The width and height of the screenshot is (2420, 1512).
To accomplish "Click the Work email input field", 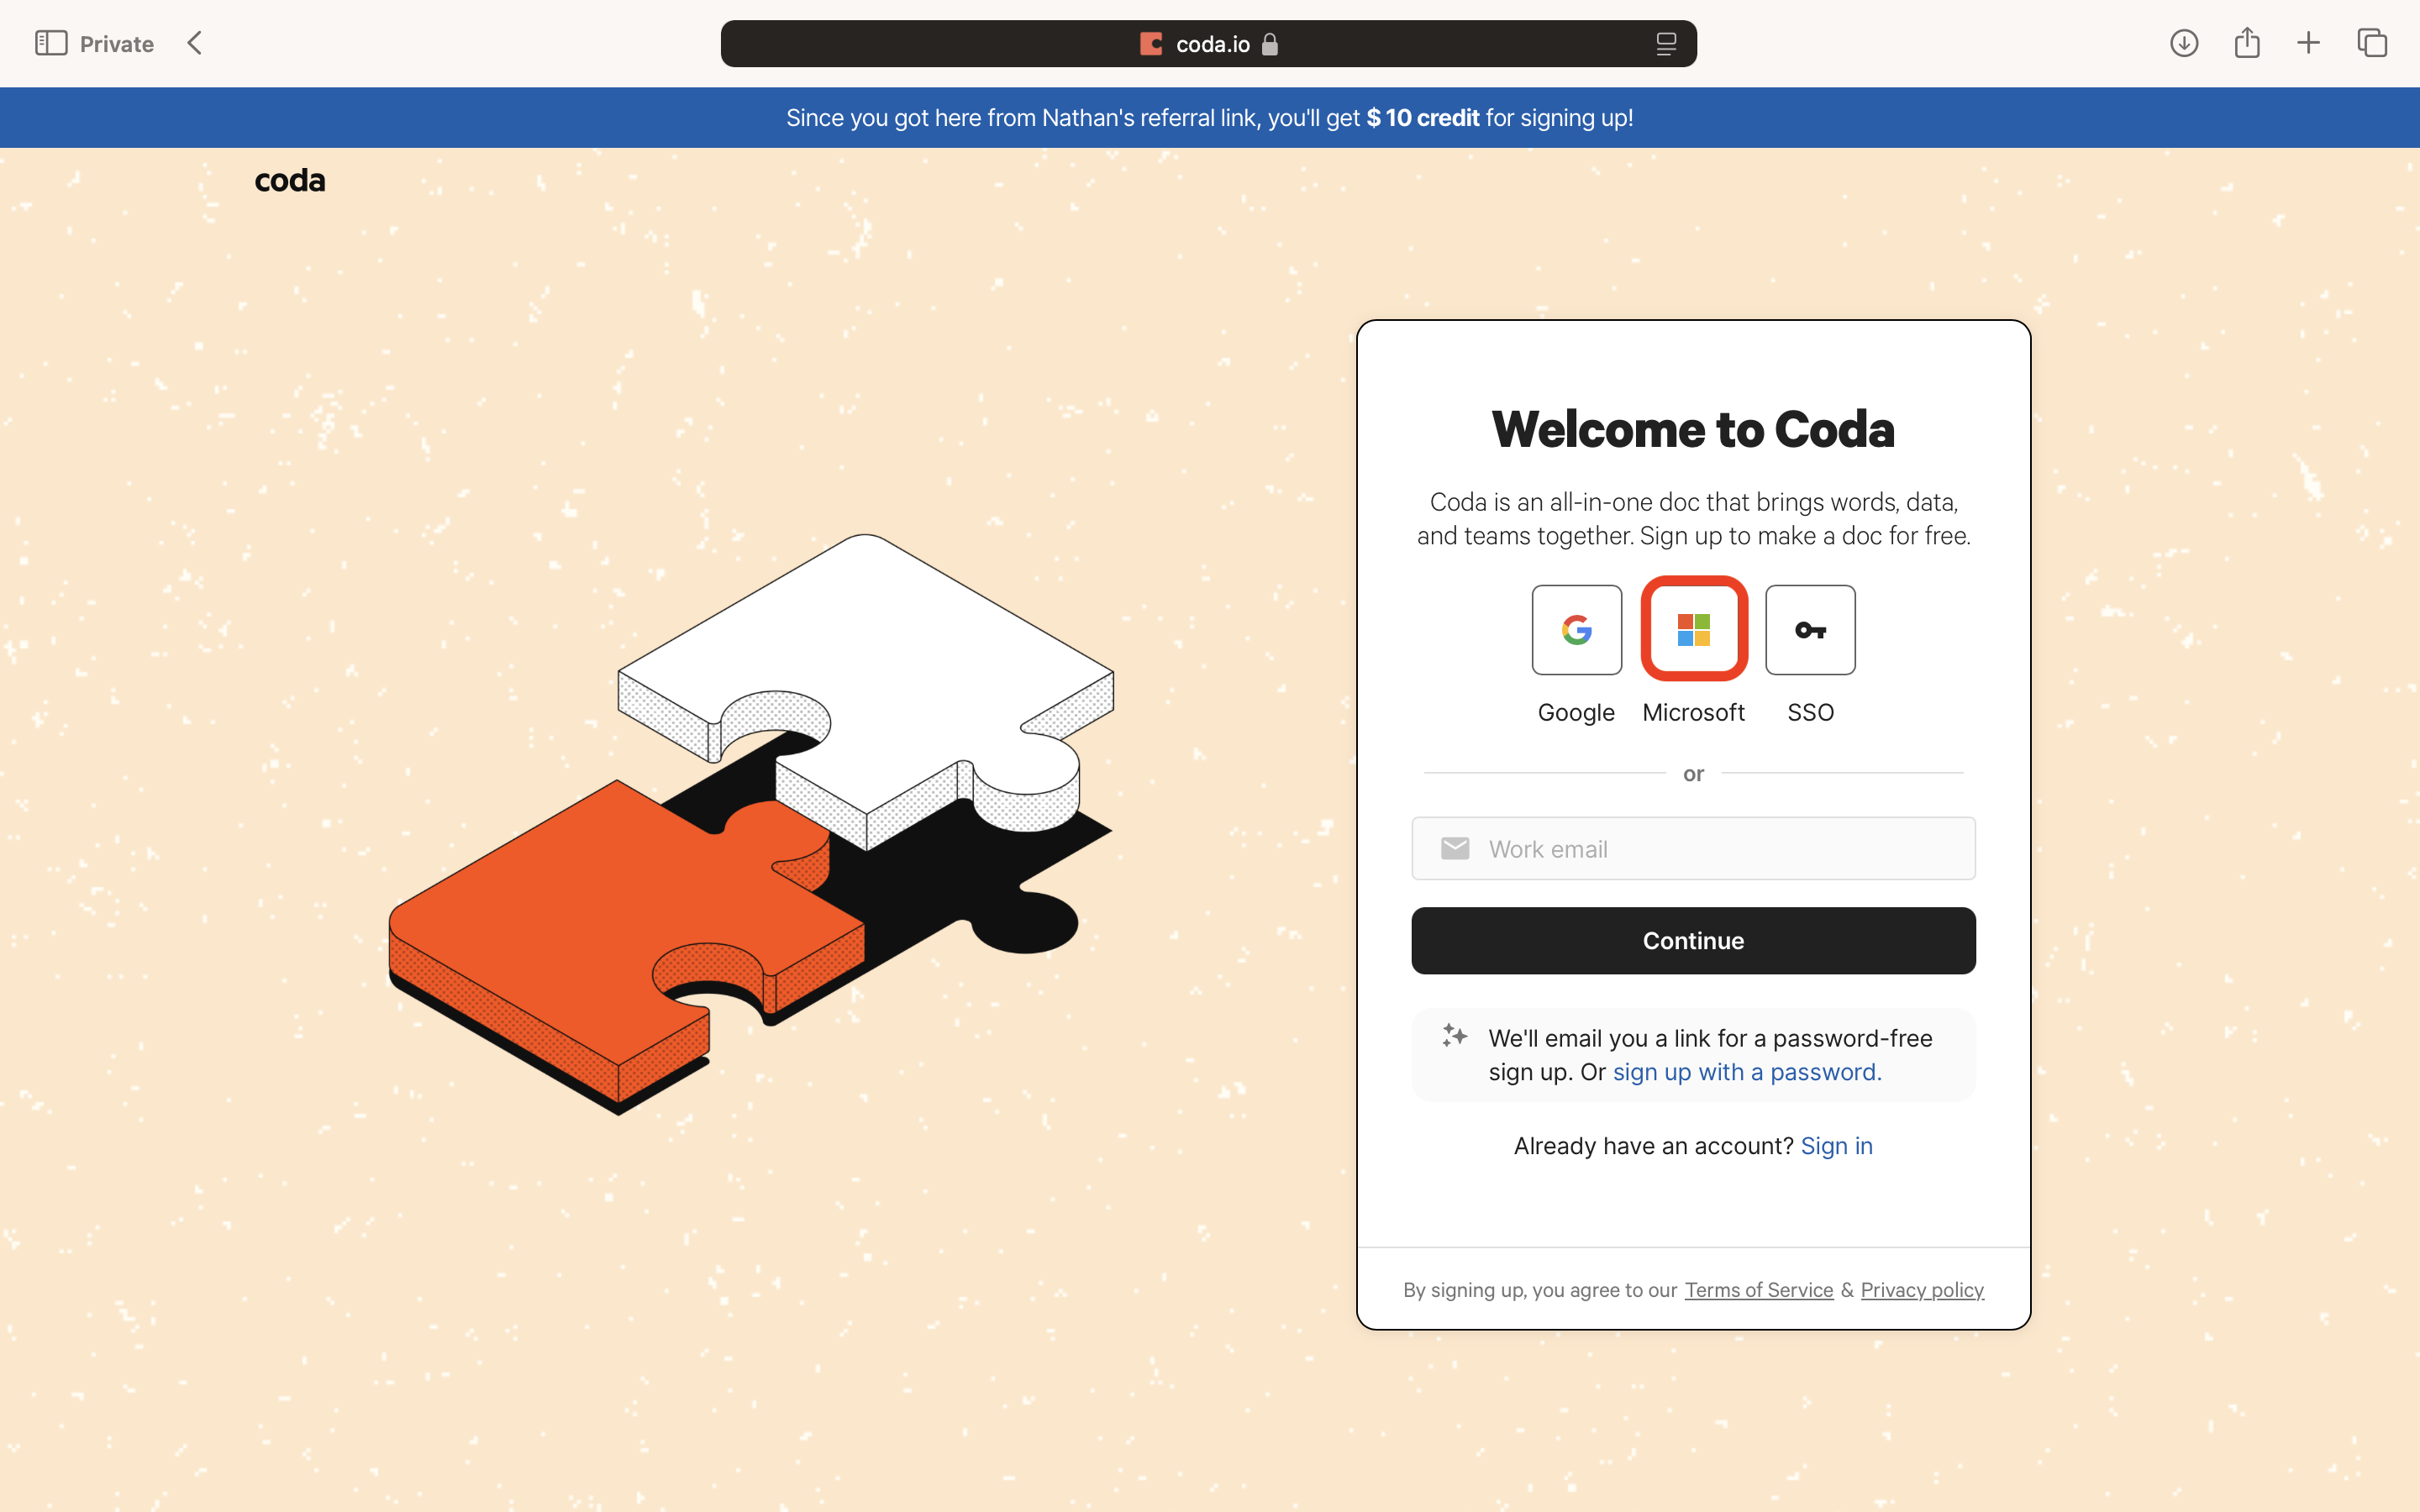I will coord(1692,848).
